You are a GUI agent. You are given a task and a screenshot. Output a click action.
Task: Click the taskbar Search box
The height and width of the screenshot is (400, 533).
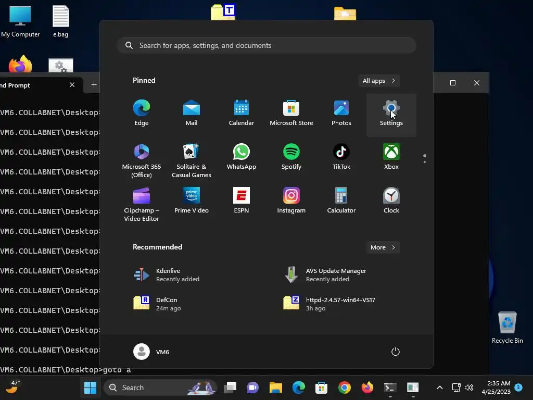(x=160, y=387)
